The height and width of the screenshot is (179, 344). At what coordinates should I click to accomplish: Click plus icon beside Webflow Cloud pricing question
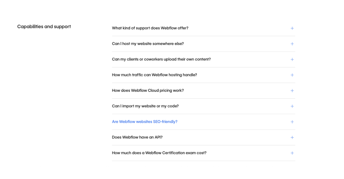[292, 91]
